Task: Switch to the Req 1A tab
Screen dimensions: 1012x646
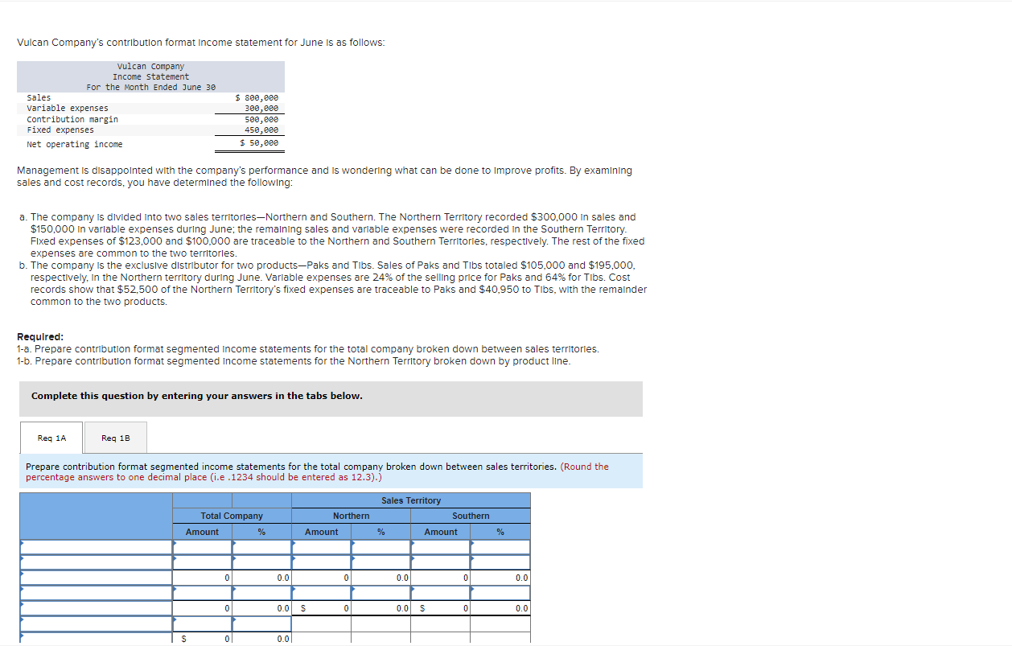Action: click(x=51, y=438)
